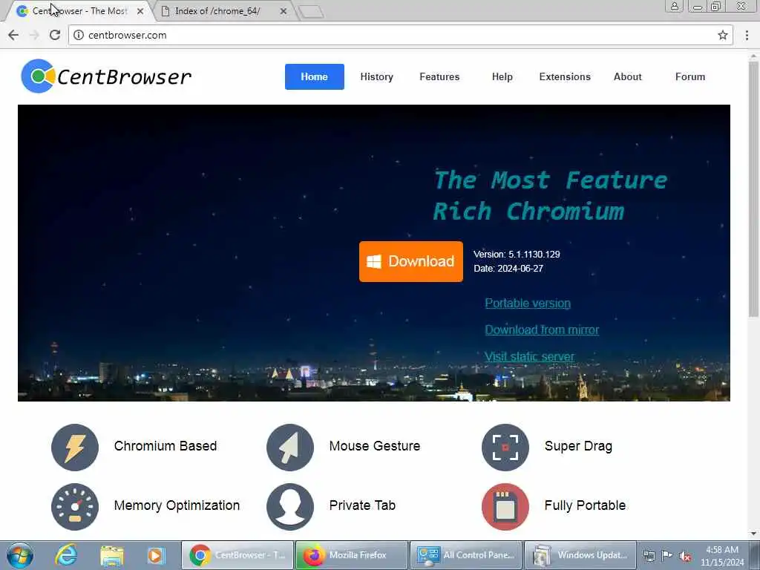The image size is (760, 570).
Task: Open Windows Media Player from the taskbar
Action: click(x=156, y=555)
